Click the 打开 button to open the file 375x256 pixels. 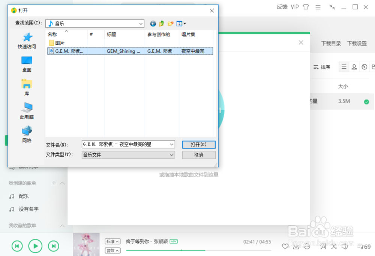[199, 145]
